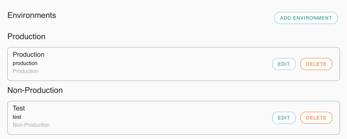
Task: Click the Production card title
Action: (x=28, y=54)
